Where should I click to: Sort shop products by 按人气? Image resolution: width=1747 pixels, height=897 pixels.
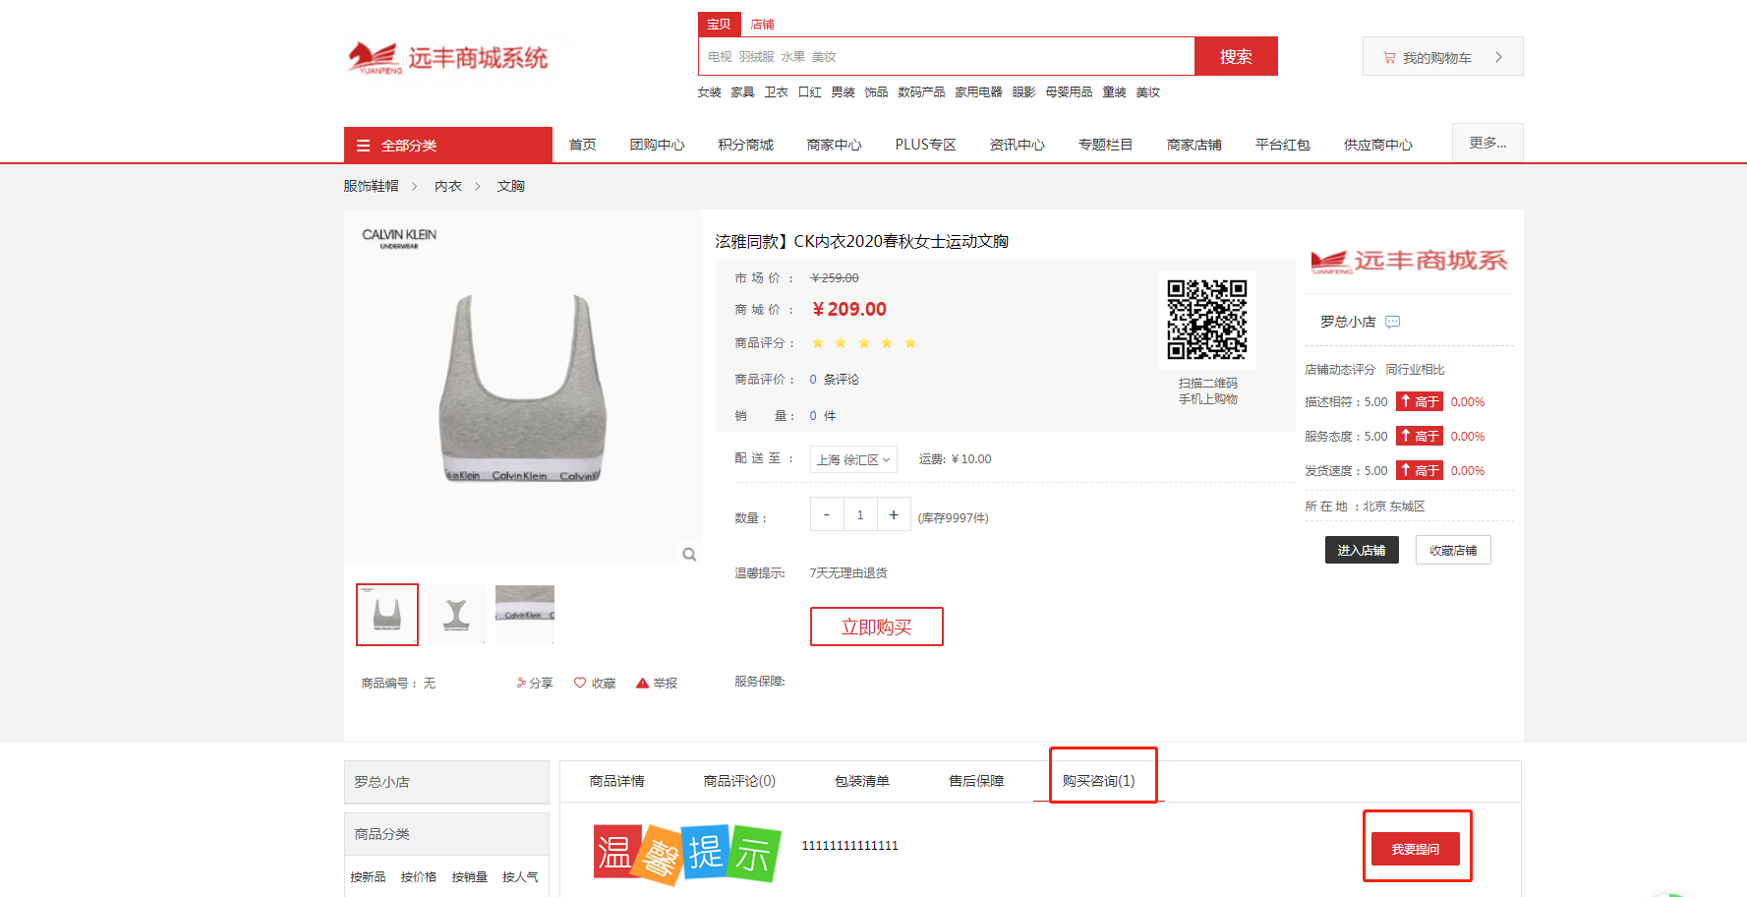520,877
